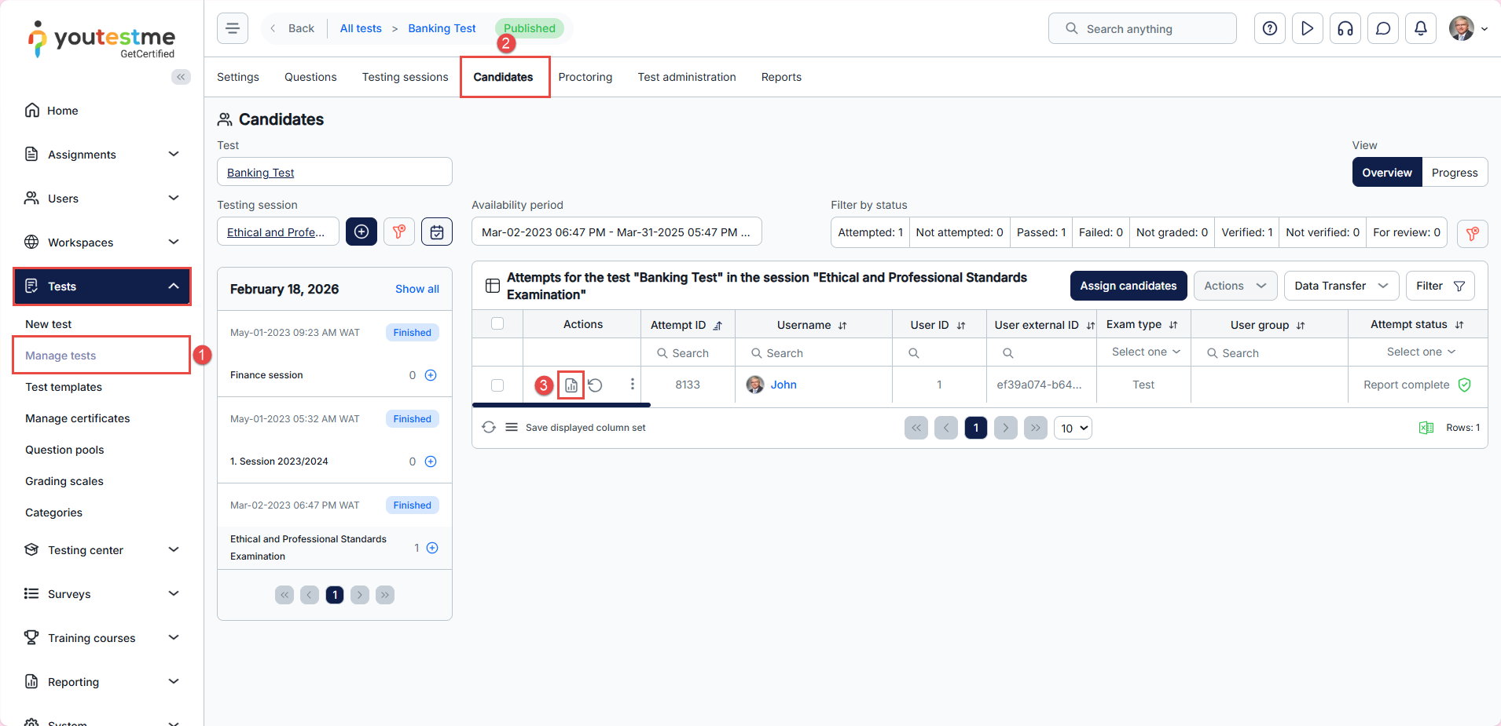Click the Assign candidates button
The width and height of the screenshot is (1501, 726).
point(1128,286)
